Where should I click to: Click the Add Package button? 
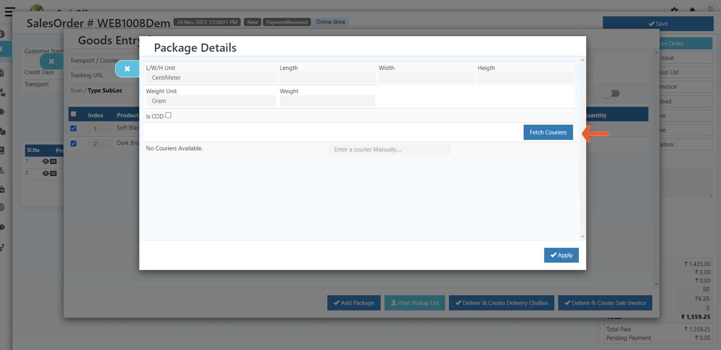click(x=354, y=303)
